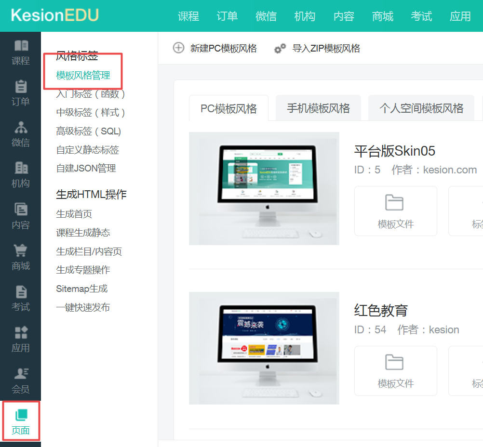This screenshot has width=483, height=447.
Task: Open the 订单 clipboard icon in sidebar
Action: click(21, 87)
